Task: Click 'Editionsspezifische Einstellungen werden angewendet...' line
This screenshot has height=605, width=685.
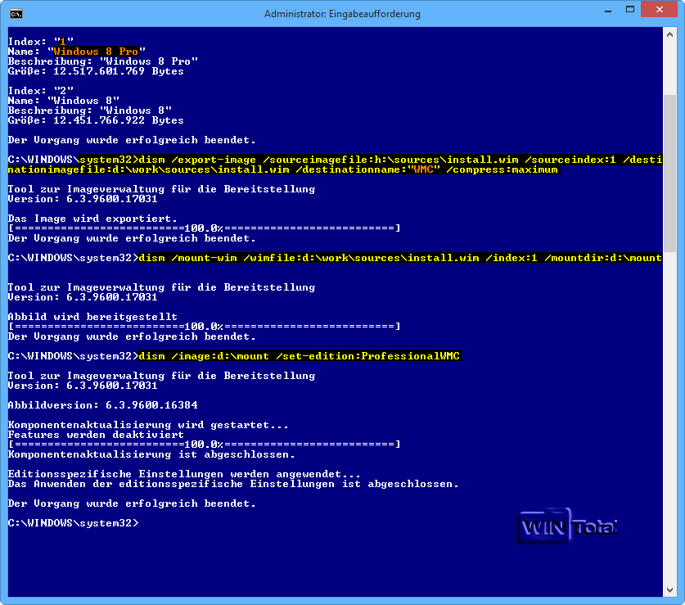Action: [184, 474]
